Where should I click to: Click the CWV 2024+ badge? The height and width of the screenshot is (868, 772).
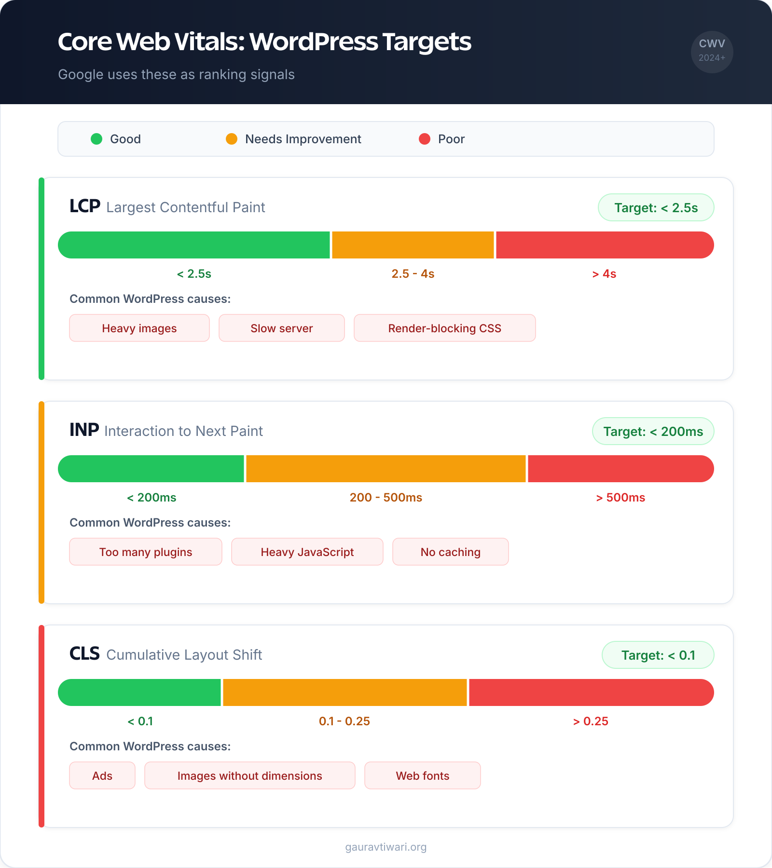coord(712,52)
